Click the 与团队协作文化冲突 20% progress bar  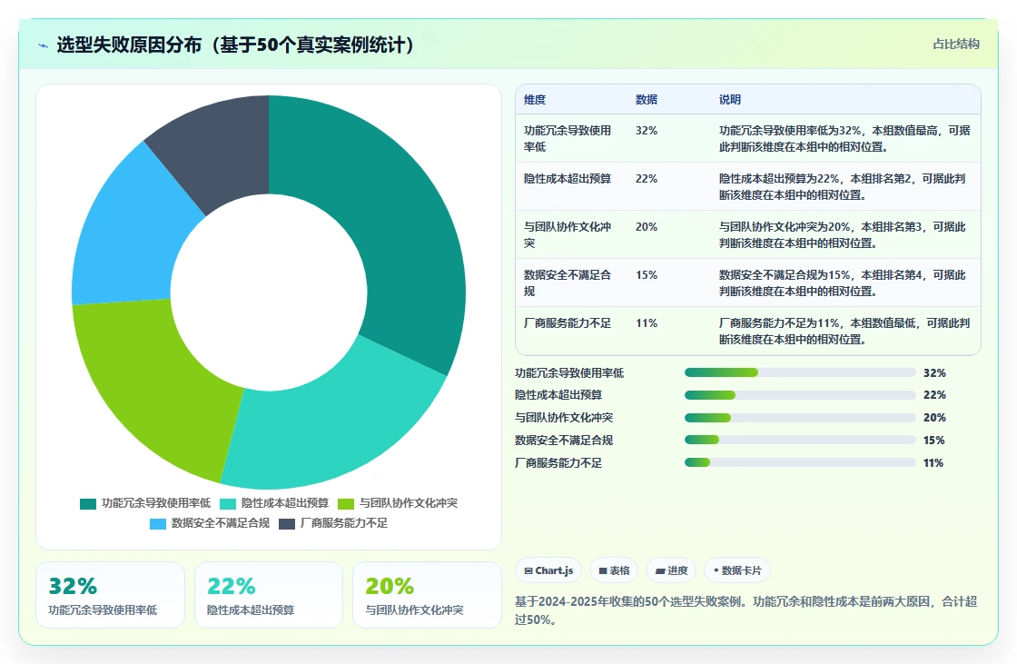pos(800,417)
